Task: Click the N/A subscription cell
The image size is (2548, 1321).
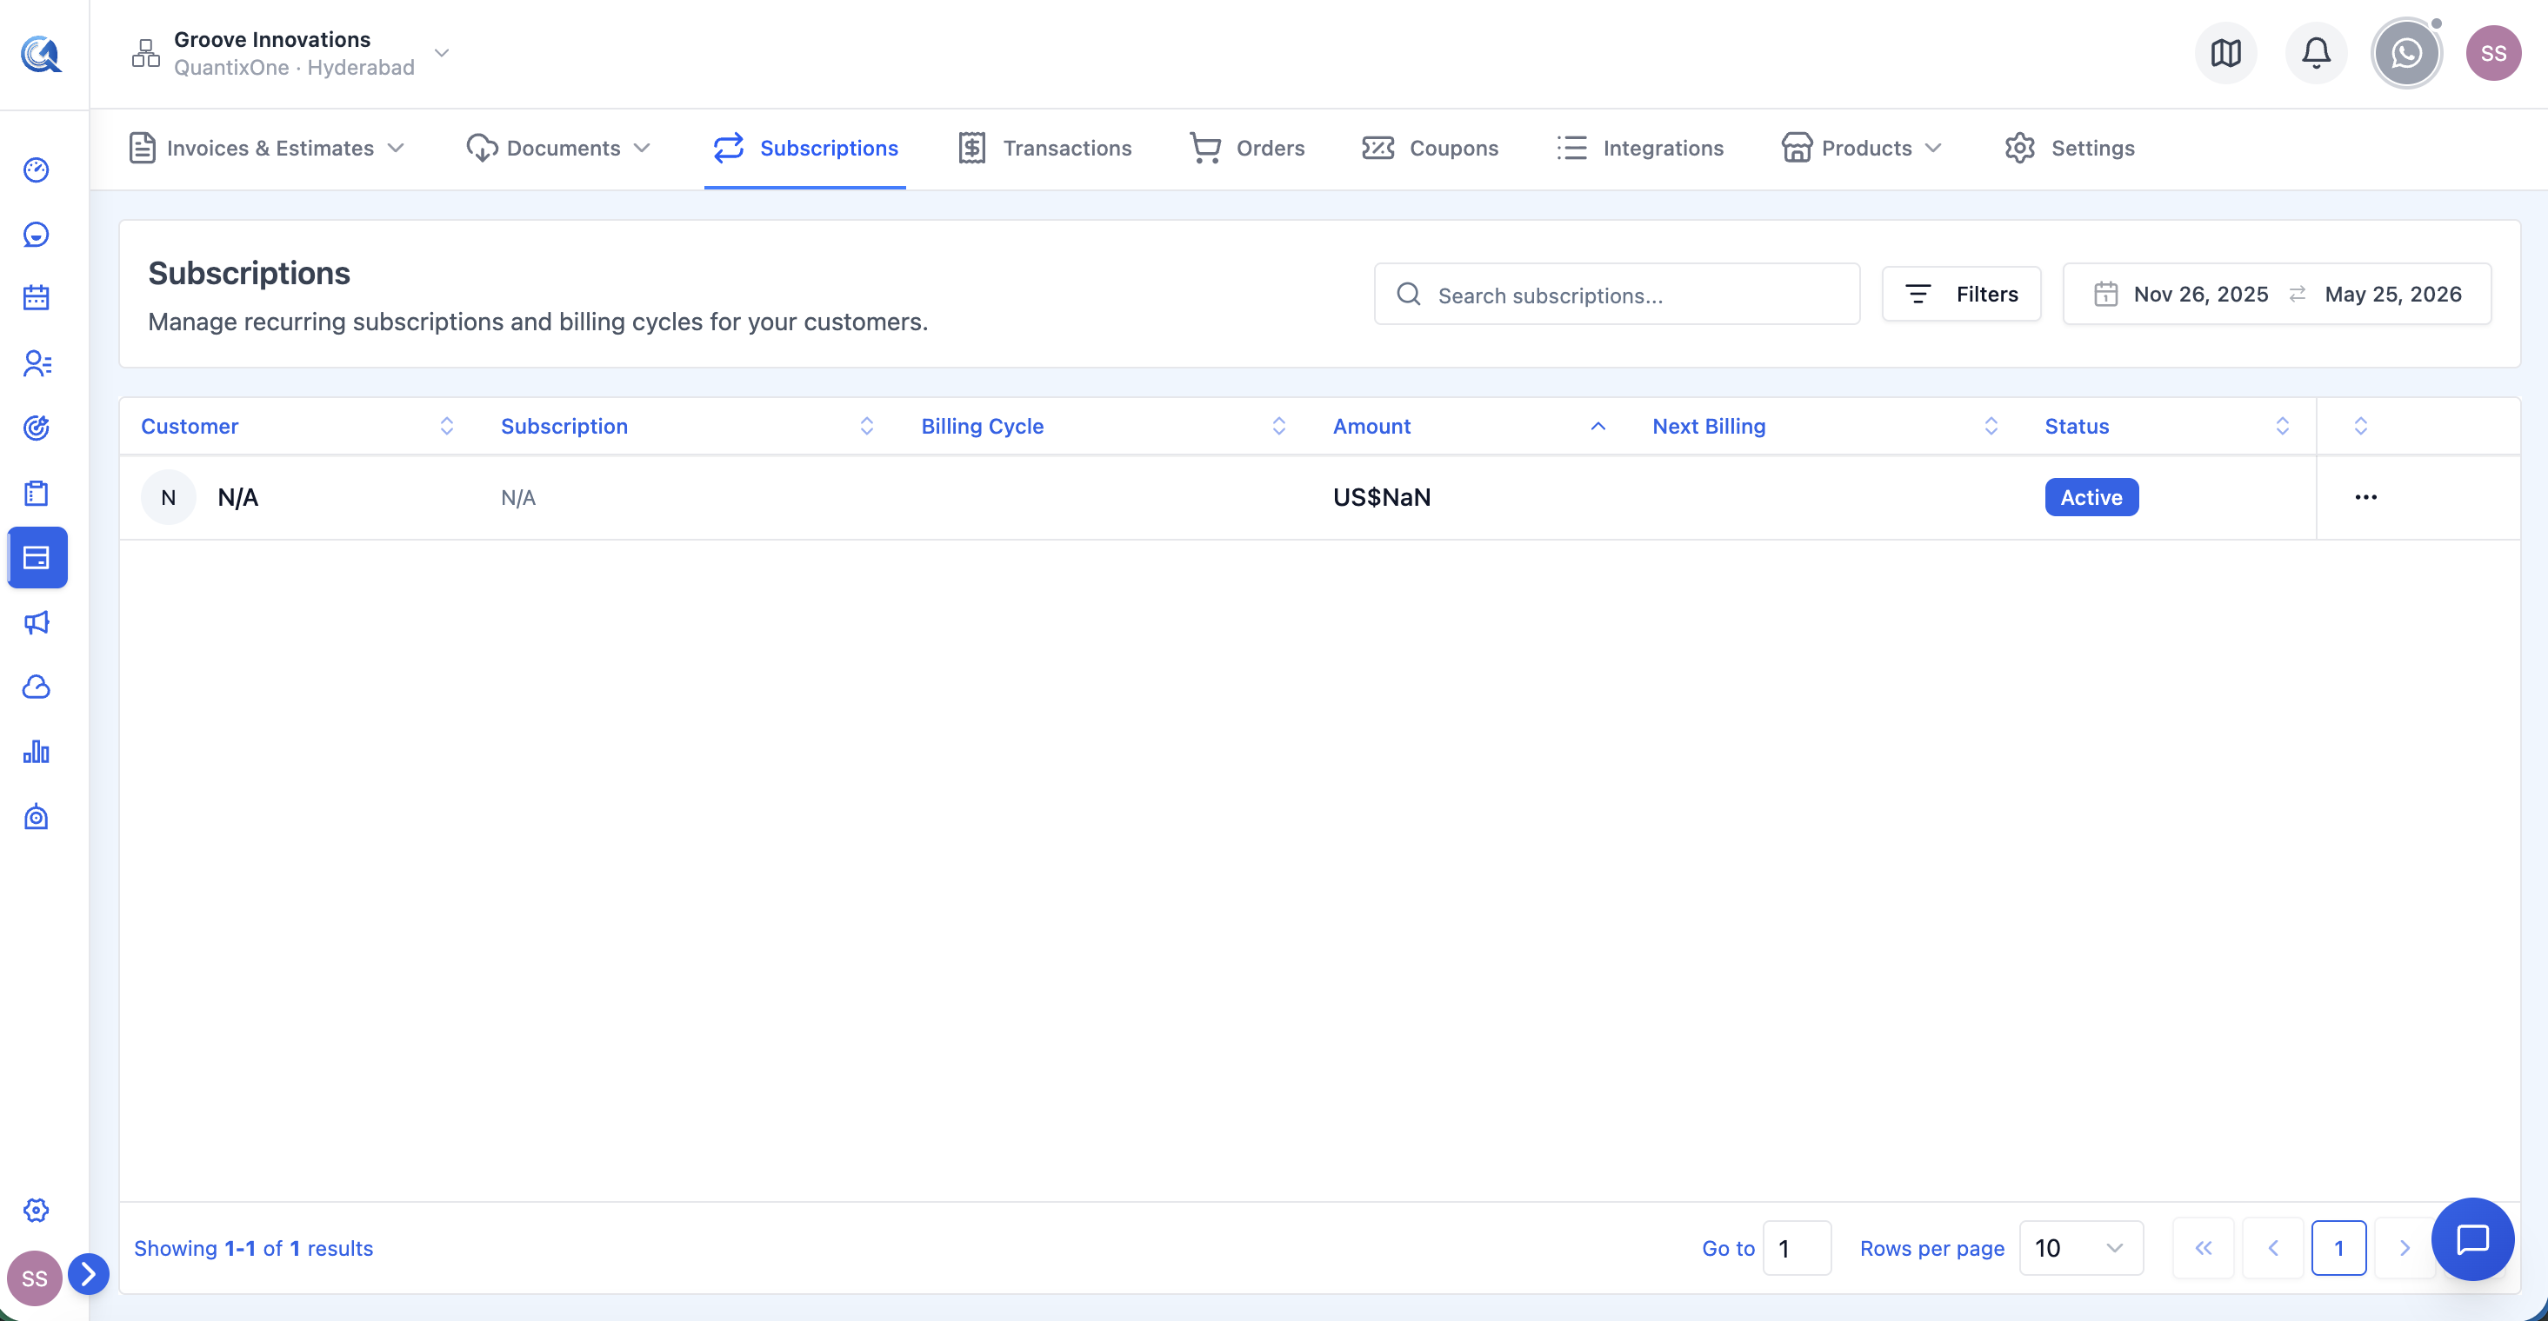Action: coord(518,497)
